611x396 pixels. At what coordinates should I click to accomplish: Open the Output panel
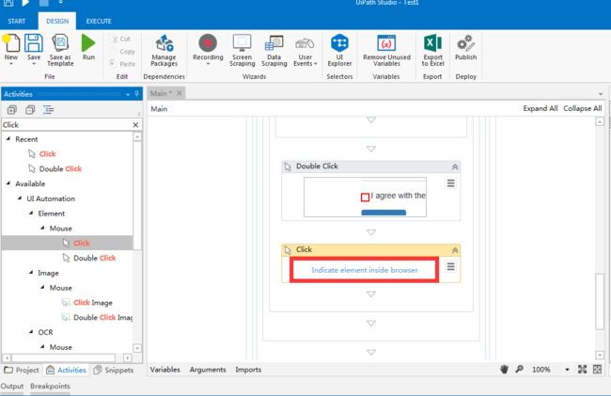12,387
